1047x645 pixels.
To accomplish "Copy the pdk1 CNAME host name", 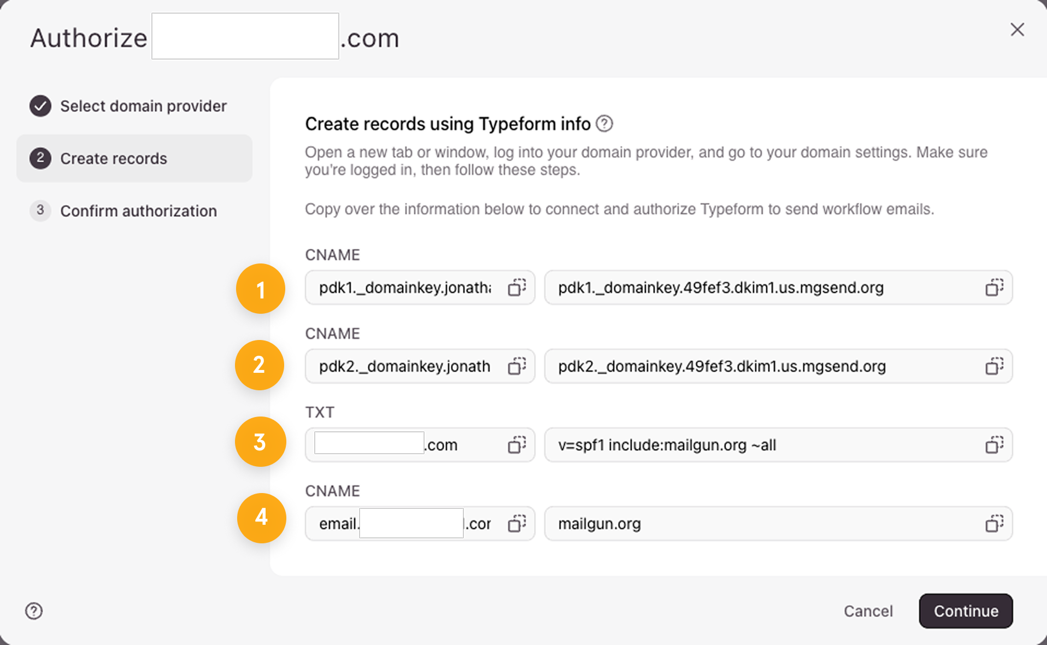I will [x=516, y=288].
